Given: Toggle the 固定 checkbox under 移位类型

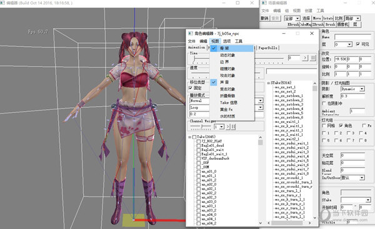Looking at the screenshot, I should (x=191, y=88).
